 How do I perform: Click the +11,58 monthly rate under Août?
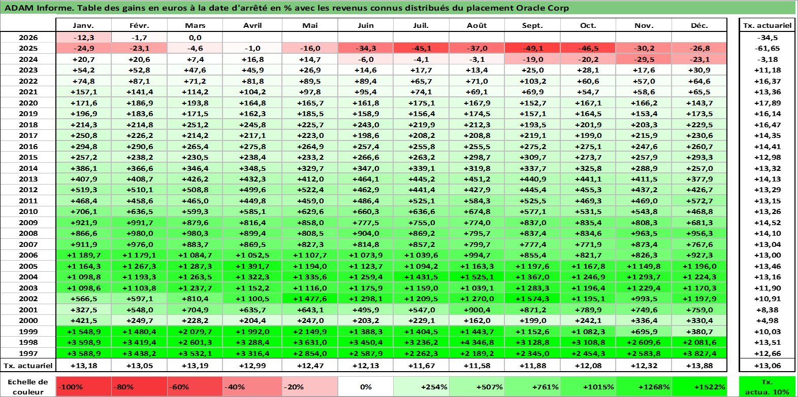pyautogui.click(x=476, y=366)
